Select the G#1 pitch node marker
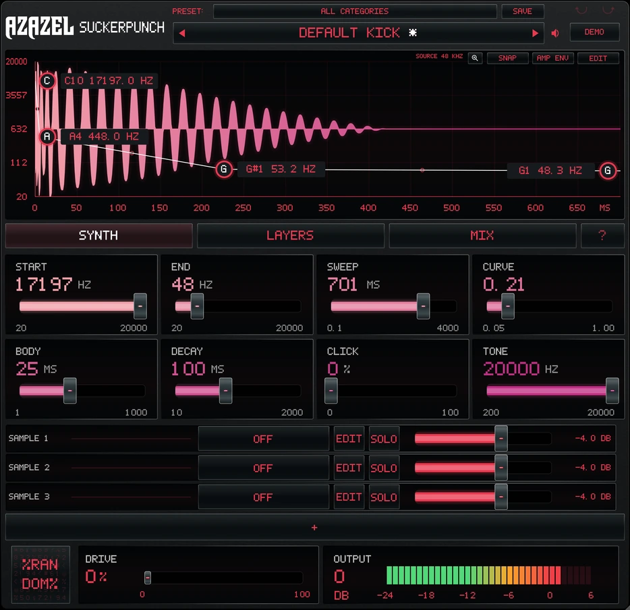Viewport: 630px width, 610px height. coord(224,169)
